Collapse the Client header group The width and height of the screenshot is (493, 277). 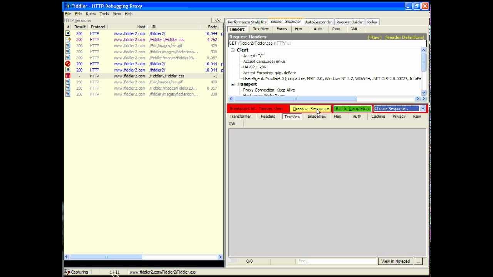233,50
